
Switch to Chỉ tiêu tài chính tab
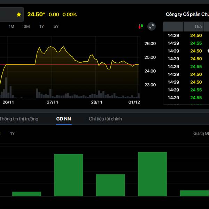click(x=105, y=119)
